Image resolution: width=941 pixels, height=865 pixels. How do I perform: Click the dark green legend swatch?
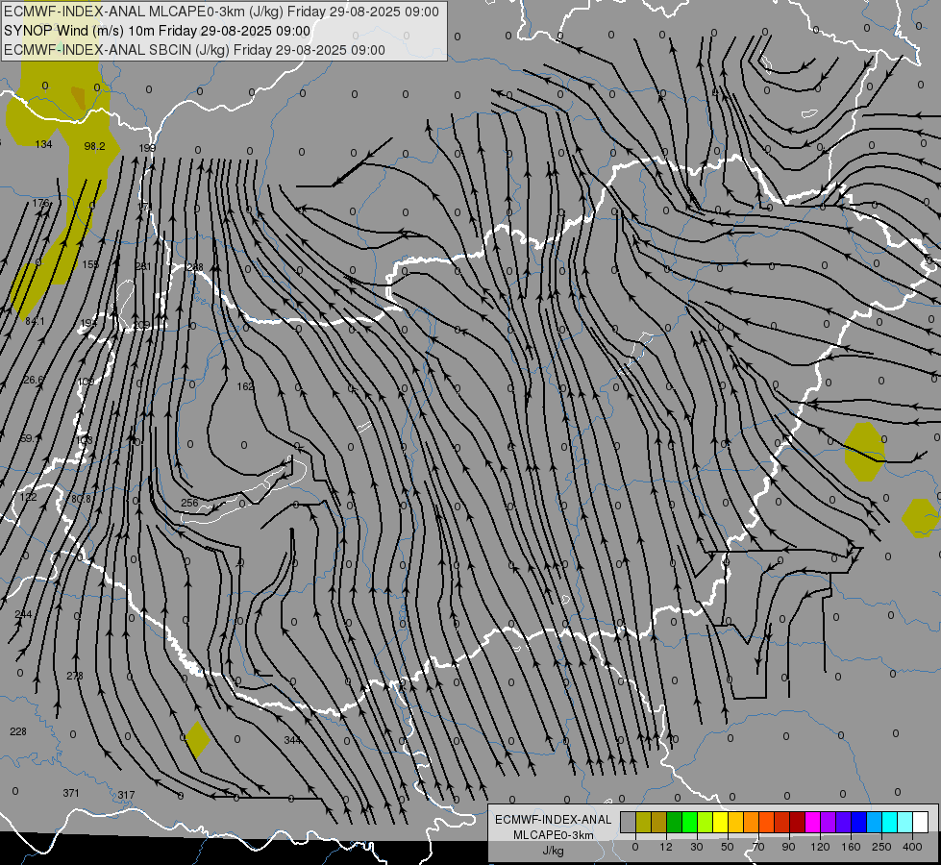tap(675, 823)
